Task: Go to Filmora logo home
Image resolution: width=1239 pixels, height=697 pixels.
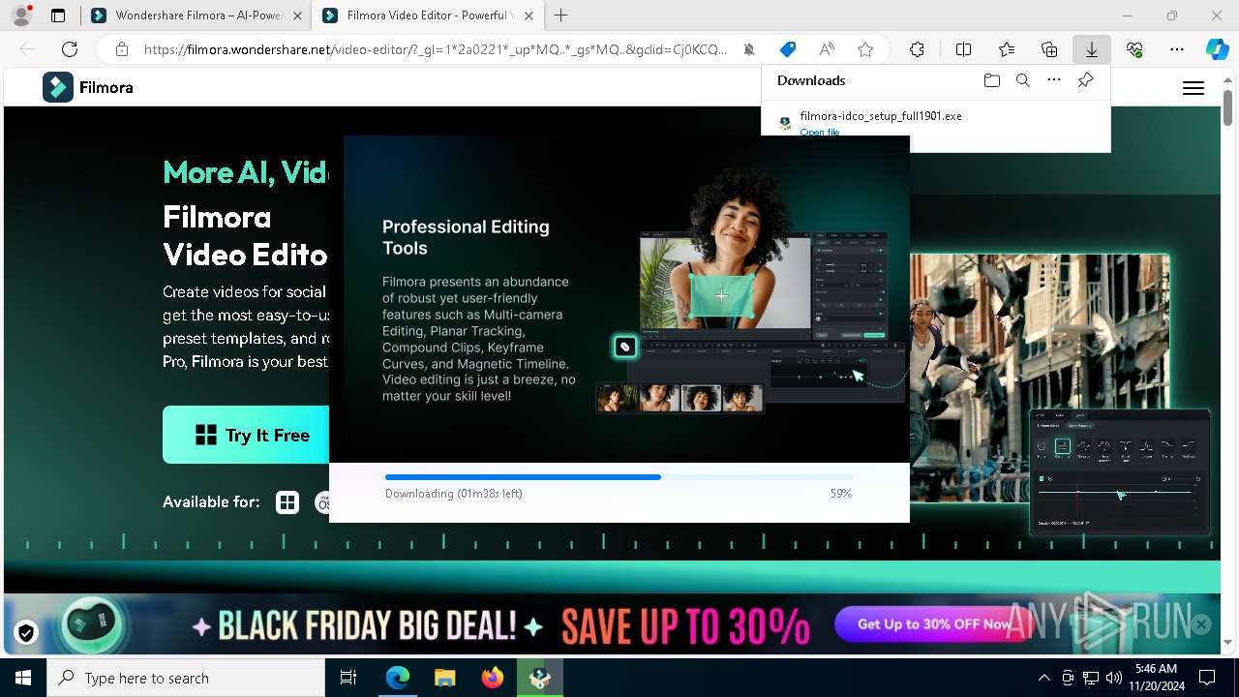Action: pyautogui.click(x=88, y=87)
